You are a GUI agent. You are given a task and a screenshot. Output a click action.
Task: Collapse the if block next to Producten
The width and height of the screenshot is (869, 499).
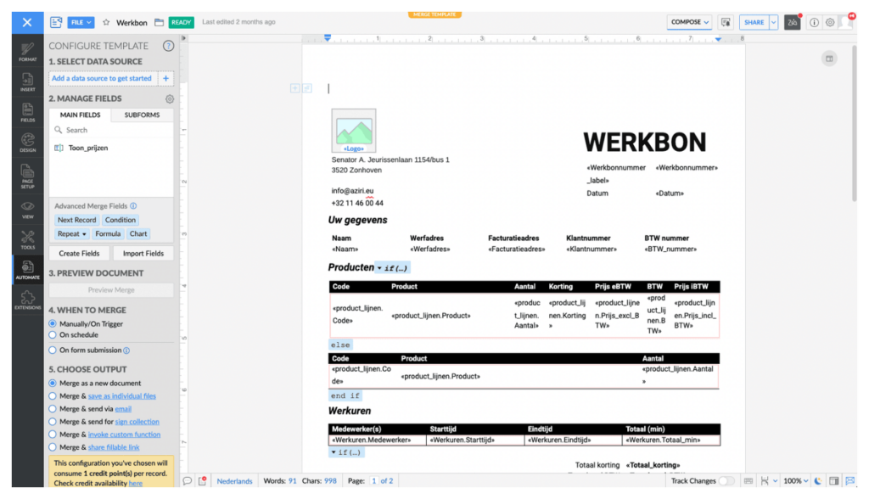(379, 268)
